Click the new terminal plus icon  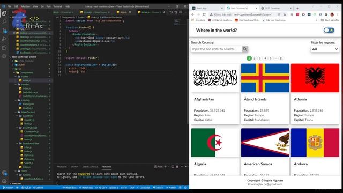(166, 167)
